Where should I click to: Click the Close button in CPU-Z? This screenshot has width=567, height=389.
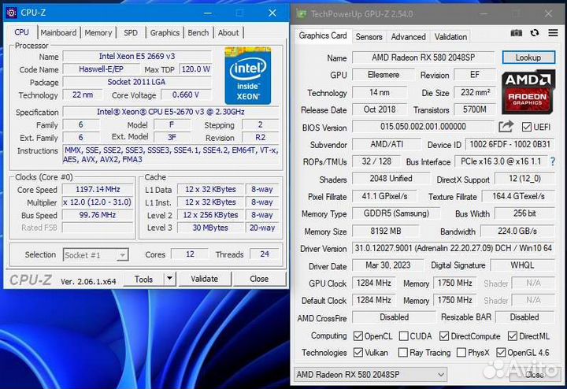click(x=259, y=279)
